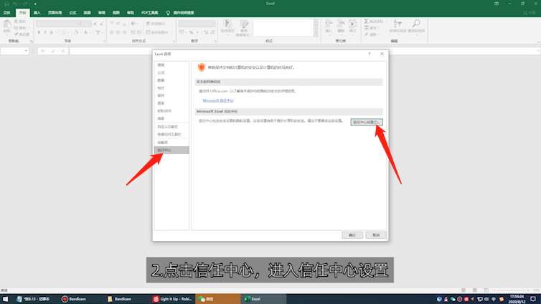The width and height of the screenshot is (541, 304).
Task: Select Trust Center in the options sidebar
Action: (x=165, y=150)
